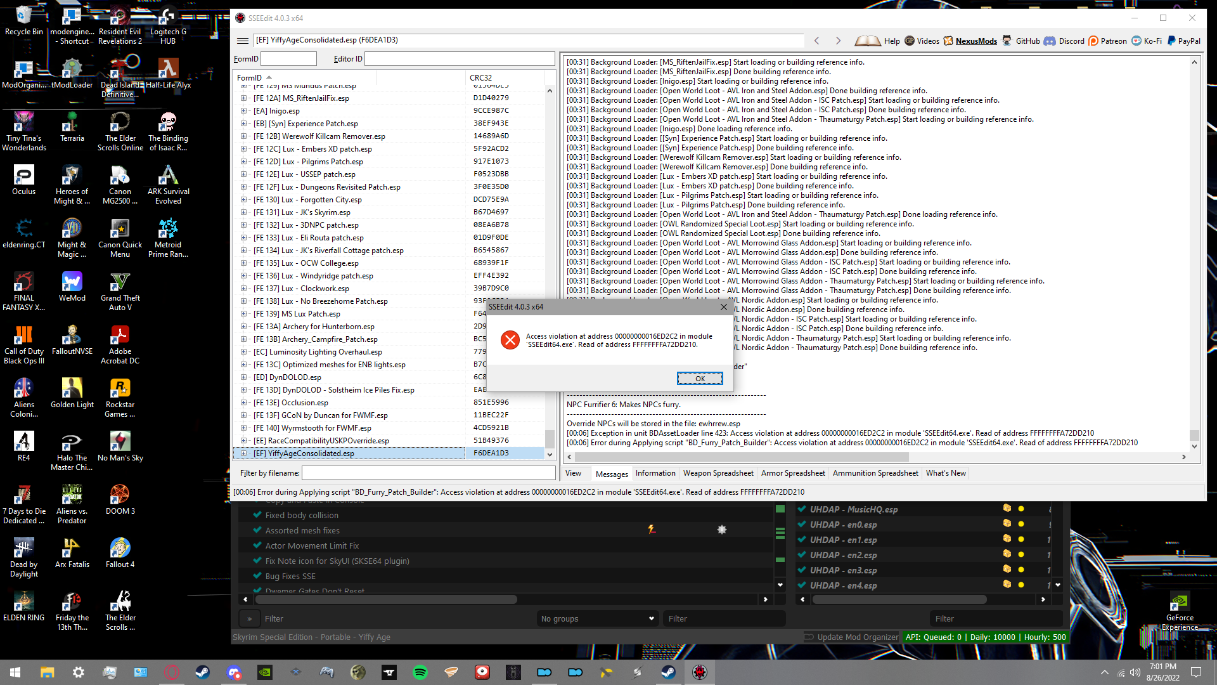Toggle the Fix Note icon for SkyUI checkbox

click(x=257, y=561)
